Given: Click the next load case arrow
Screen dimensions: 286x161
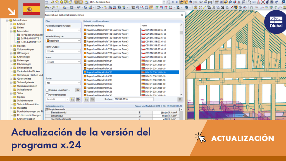Looking at the screenshot, I should click(x=177, y=2).
